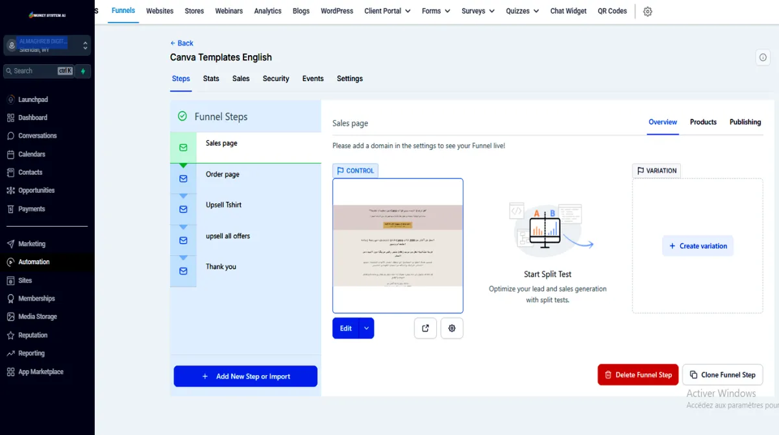Open the Opportunities sidebar icon
Image resolution: width=779 pixels, height=435 pixels.
coord(10,191)
